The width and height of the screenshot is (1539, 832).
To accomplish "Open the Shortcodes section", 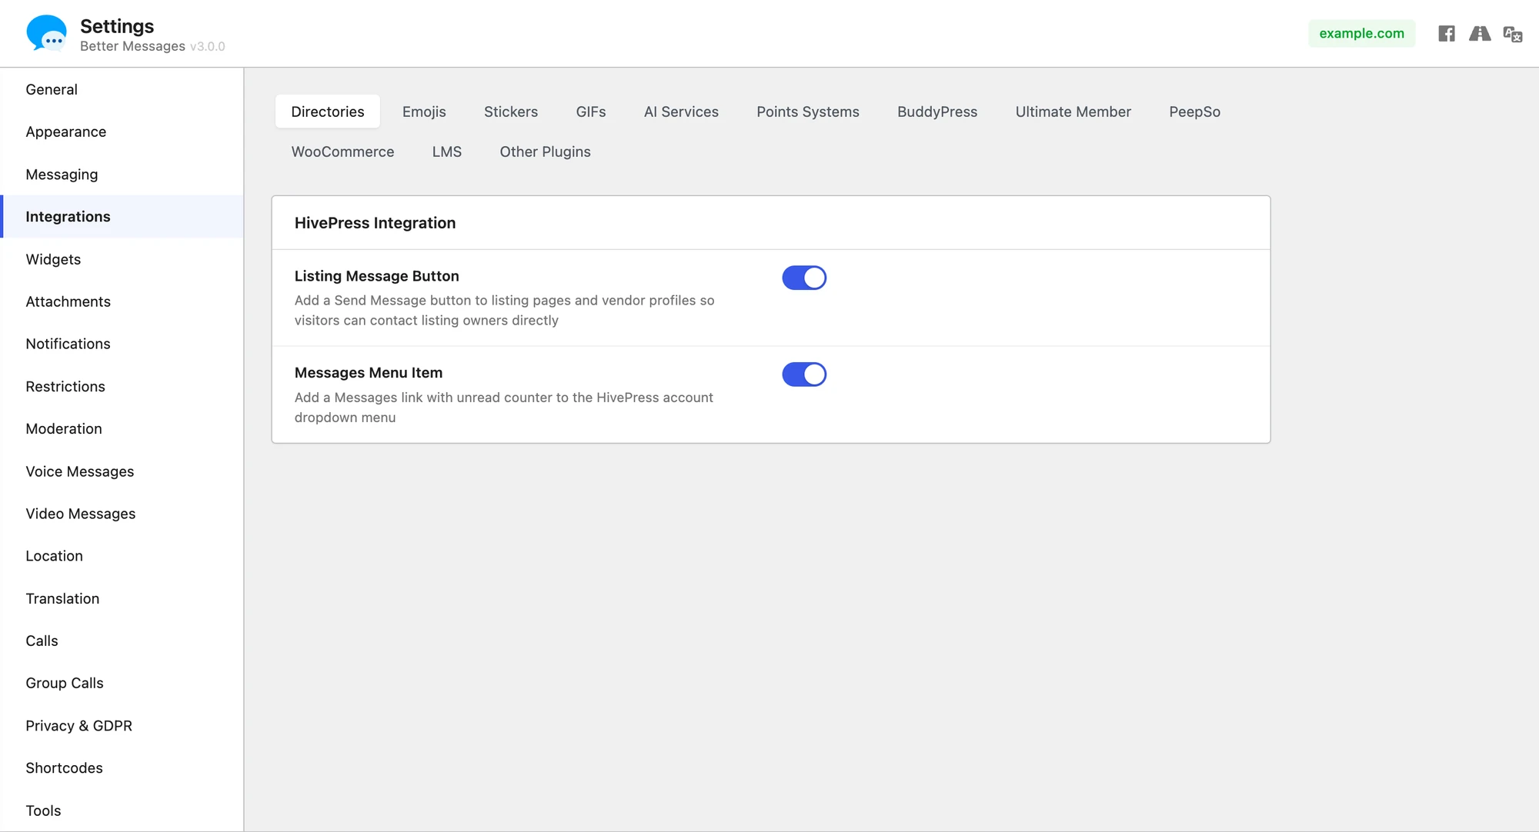I will 122,768.
